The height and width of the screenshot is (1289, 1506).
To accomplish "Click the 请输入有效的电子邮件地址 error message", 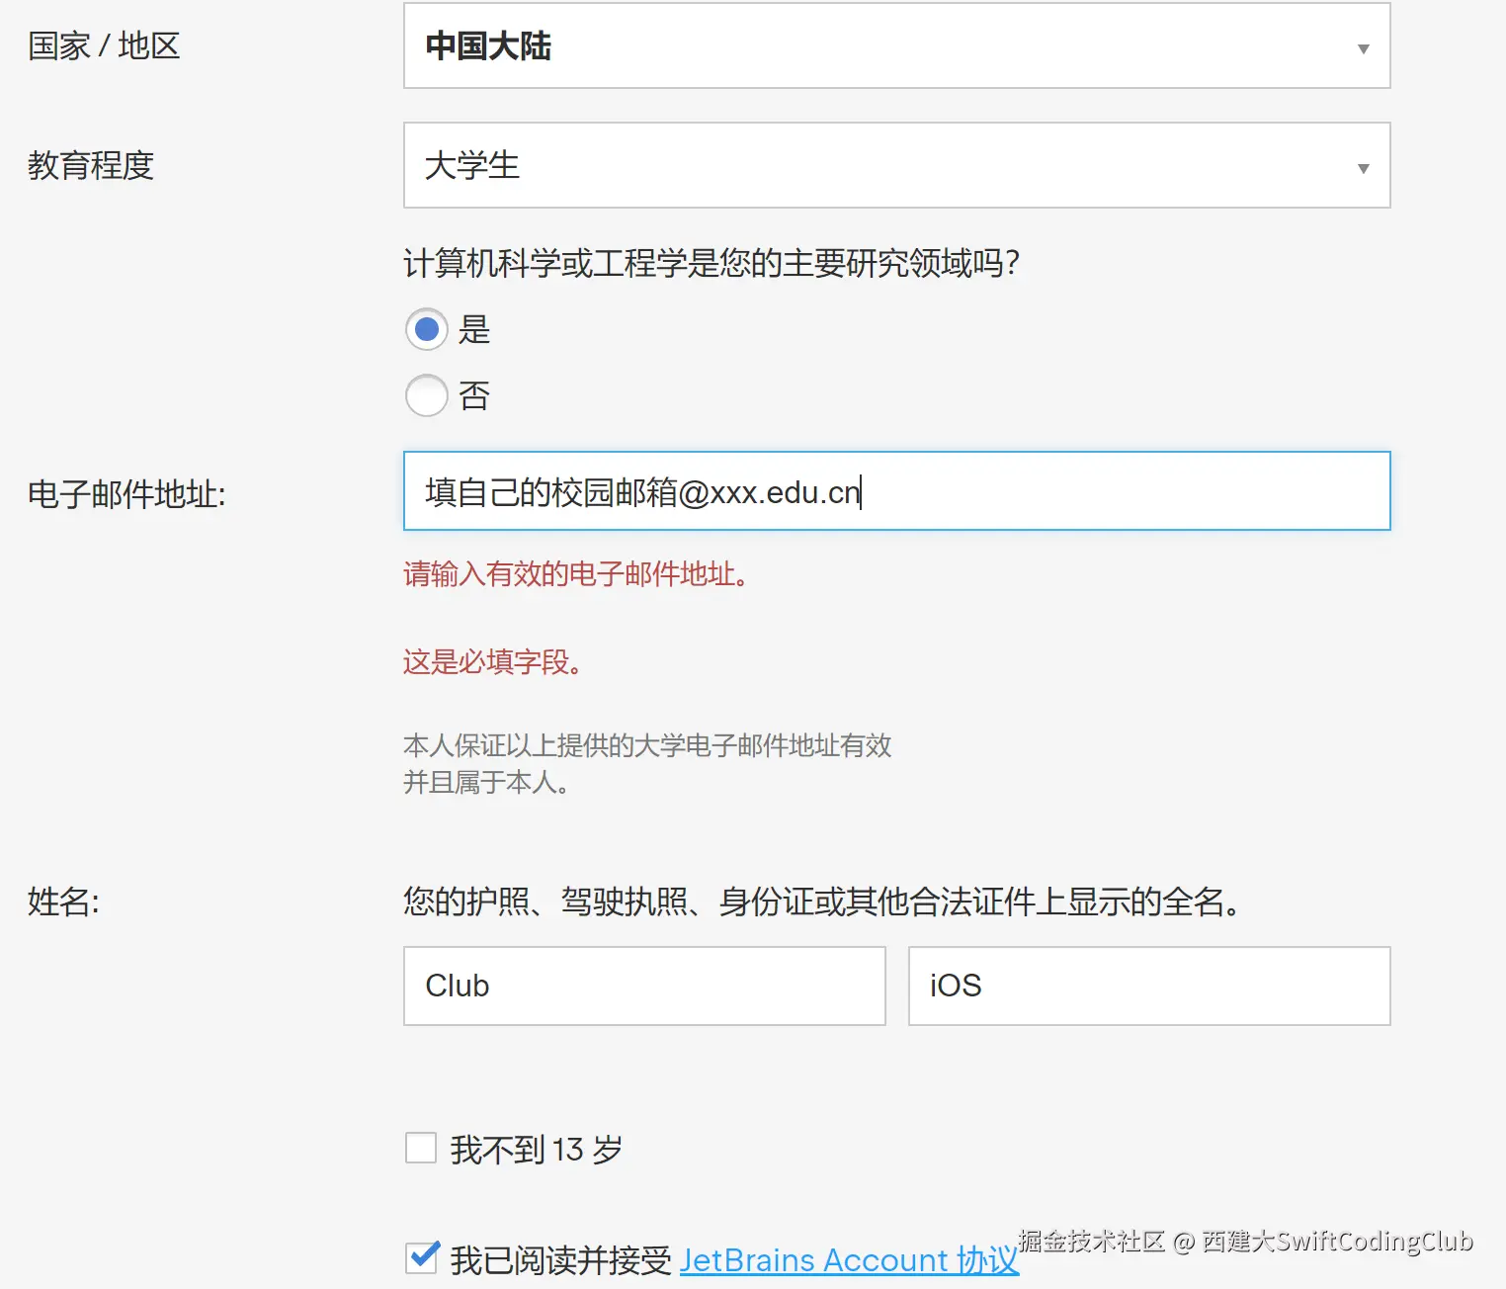I will (575, 574).
